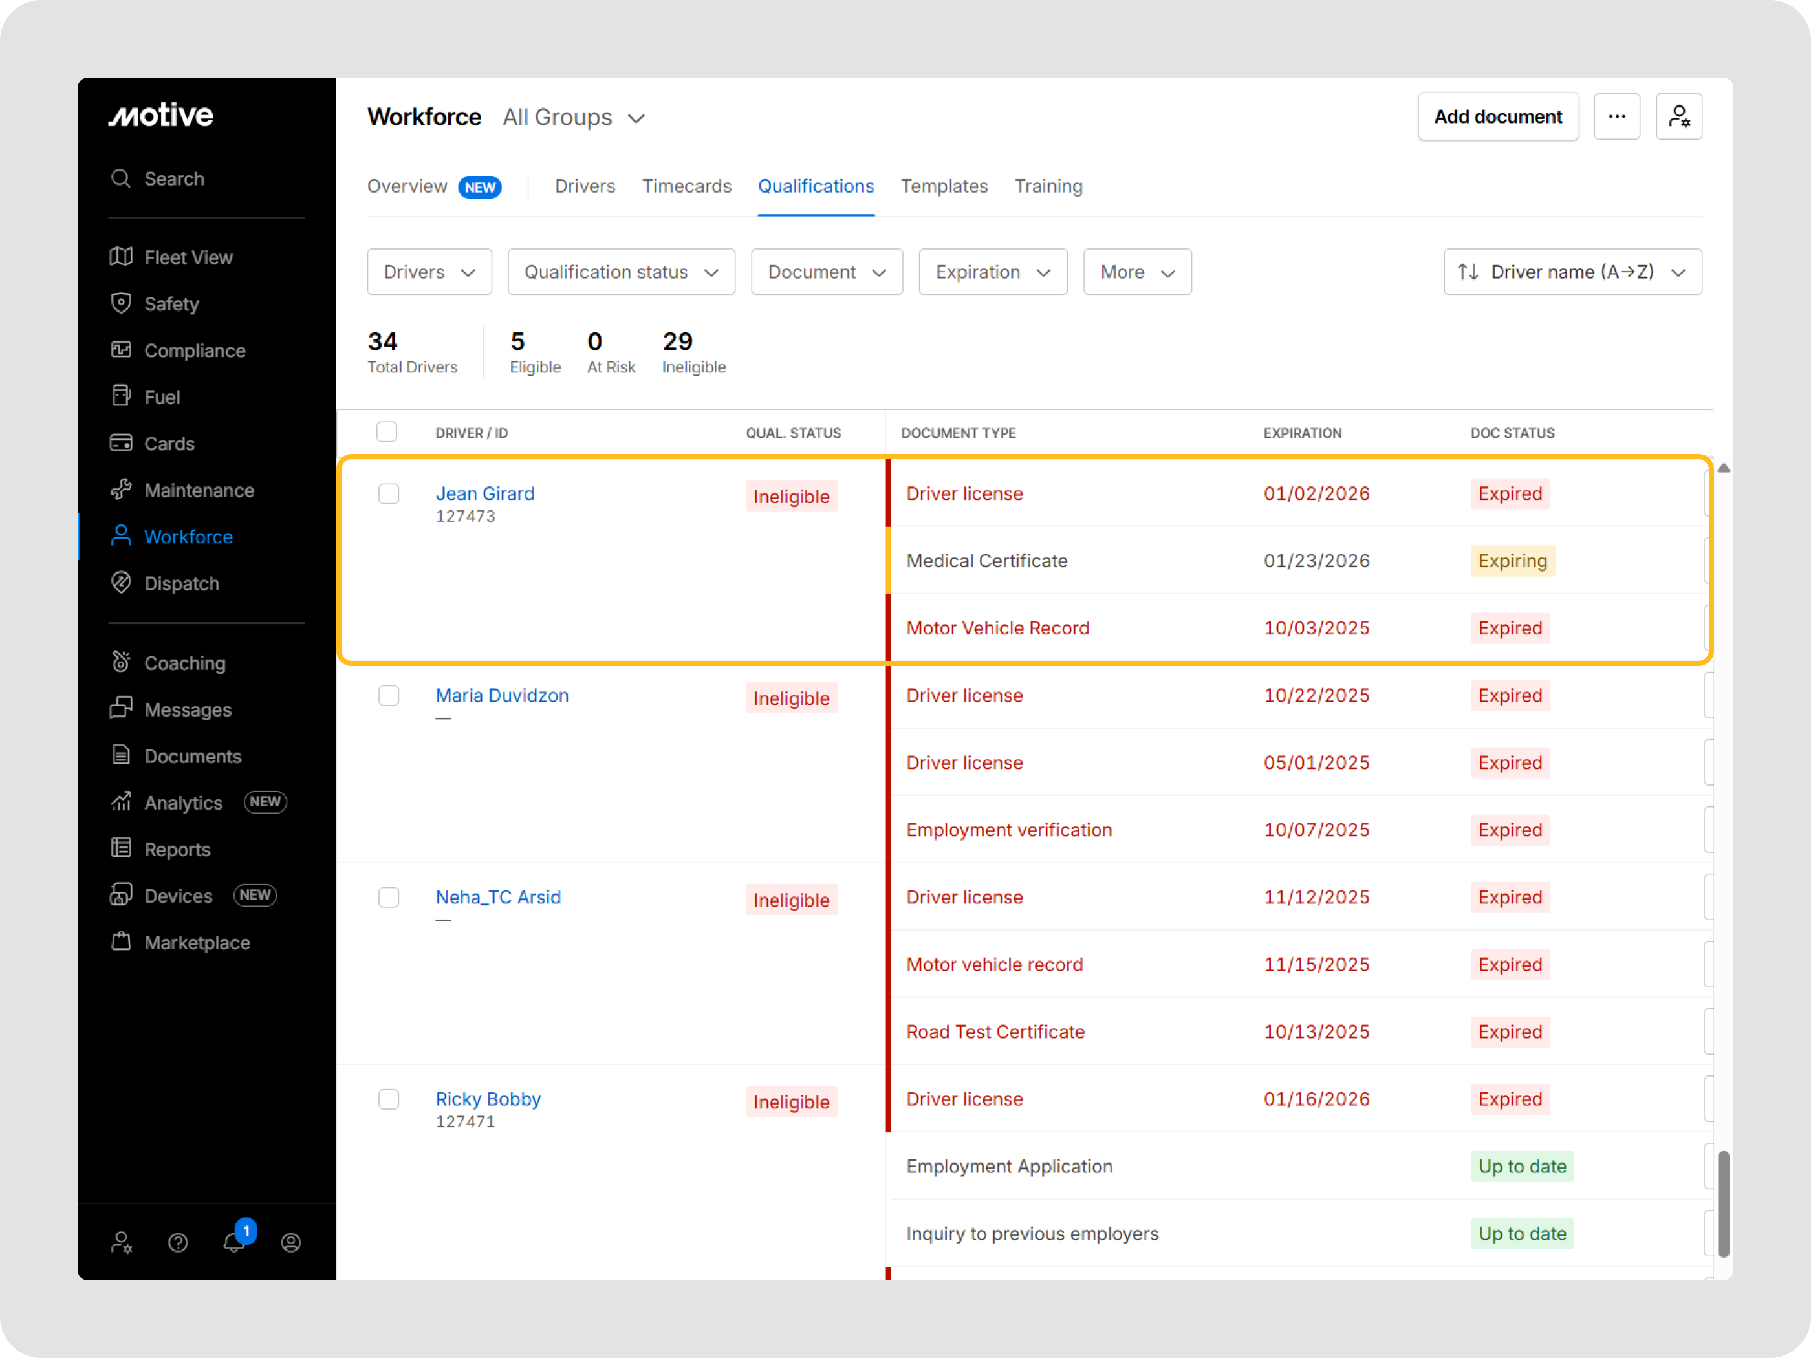Open Fleet View map icon in sidebar
This screenshot has width=1811, height=1358.
pyautogui.click(x=121, y=257)
